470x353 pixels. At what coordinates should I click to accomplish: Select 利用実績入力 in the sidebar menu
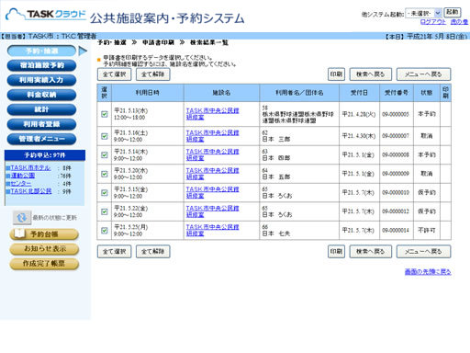[41, 80]
